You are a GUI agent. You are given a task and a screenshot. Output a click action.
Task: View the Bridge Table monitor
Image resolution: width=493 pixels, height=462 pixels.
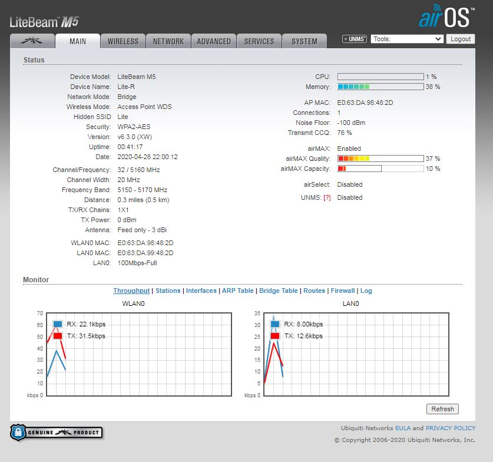pyautogui.click(x=279, y=291)
